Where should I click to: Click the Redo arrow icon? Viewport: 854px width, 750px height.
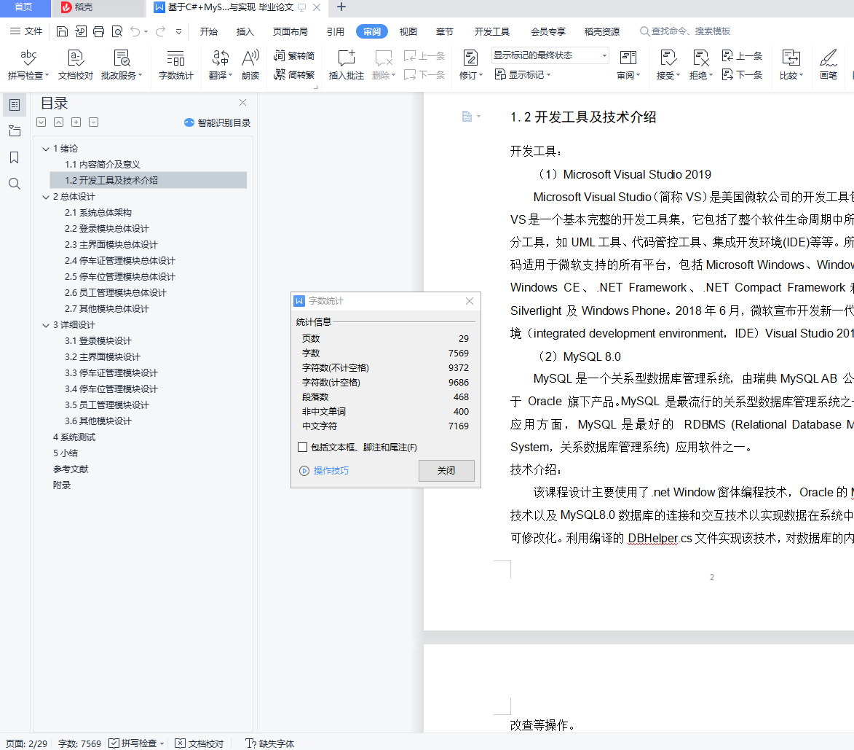click(160, 31)
